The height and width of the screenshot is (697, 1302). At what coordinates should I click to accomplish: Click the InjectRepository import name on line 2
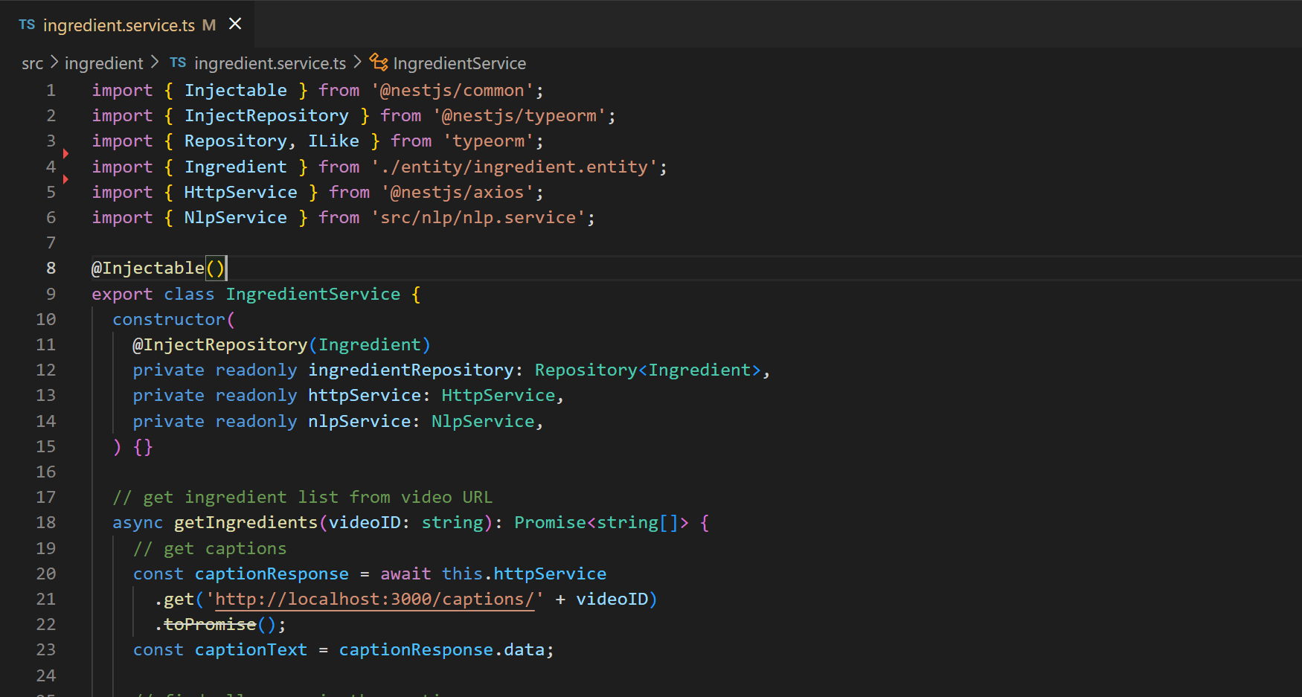coord(266,115)
